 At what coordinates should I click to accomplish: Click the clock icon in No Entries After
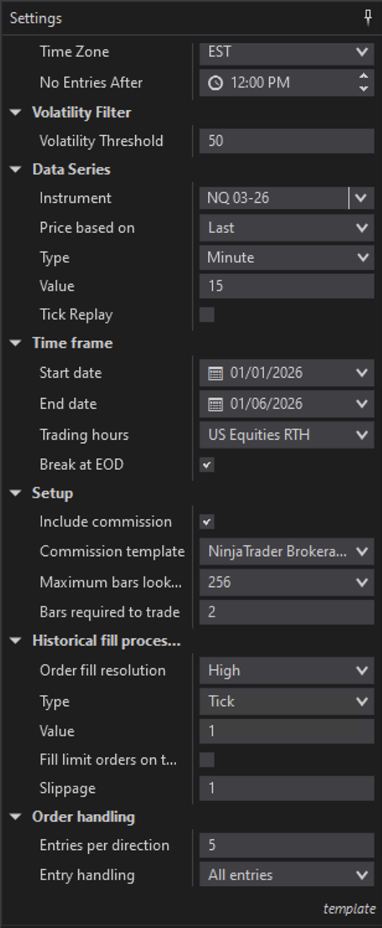tap(215, 83)
